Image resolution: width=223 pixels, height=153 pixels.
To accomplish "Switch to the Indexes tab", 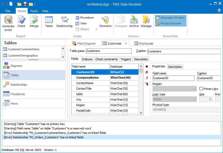I will [87, 59].
